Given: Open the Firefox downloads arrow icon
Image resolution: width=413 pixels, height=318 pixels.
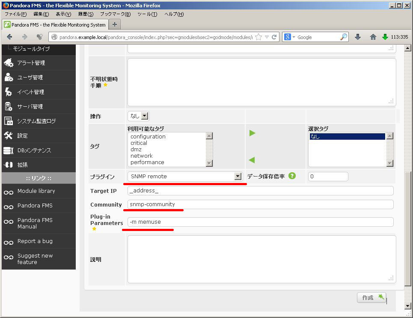Looking at the screenshot, I should [358, 37].
